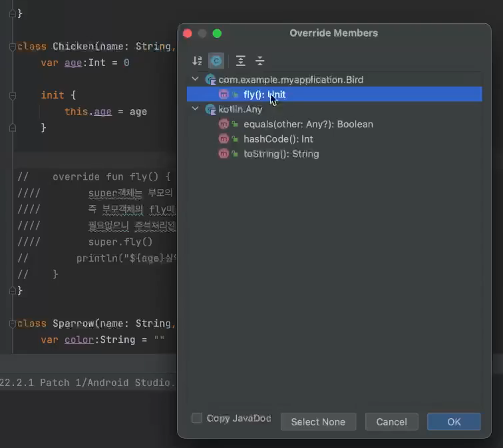Image resolution: width=503 pixels, height=448 pixels.
Task: Click the Collapse All toolbar icon
Action: pos(260,61)
